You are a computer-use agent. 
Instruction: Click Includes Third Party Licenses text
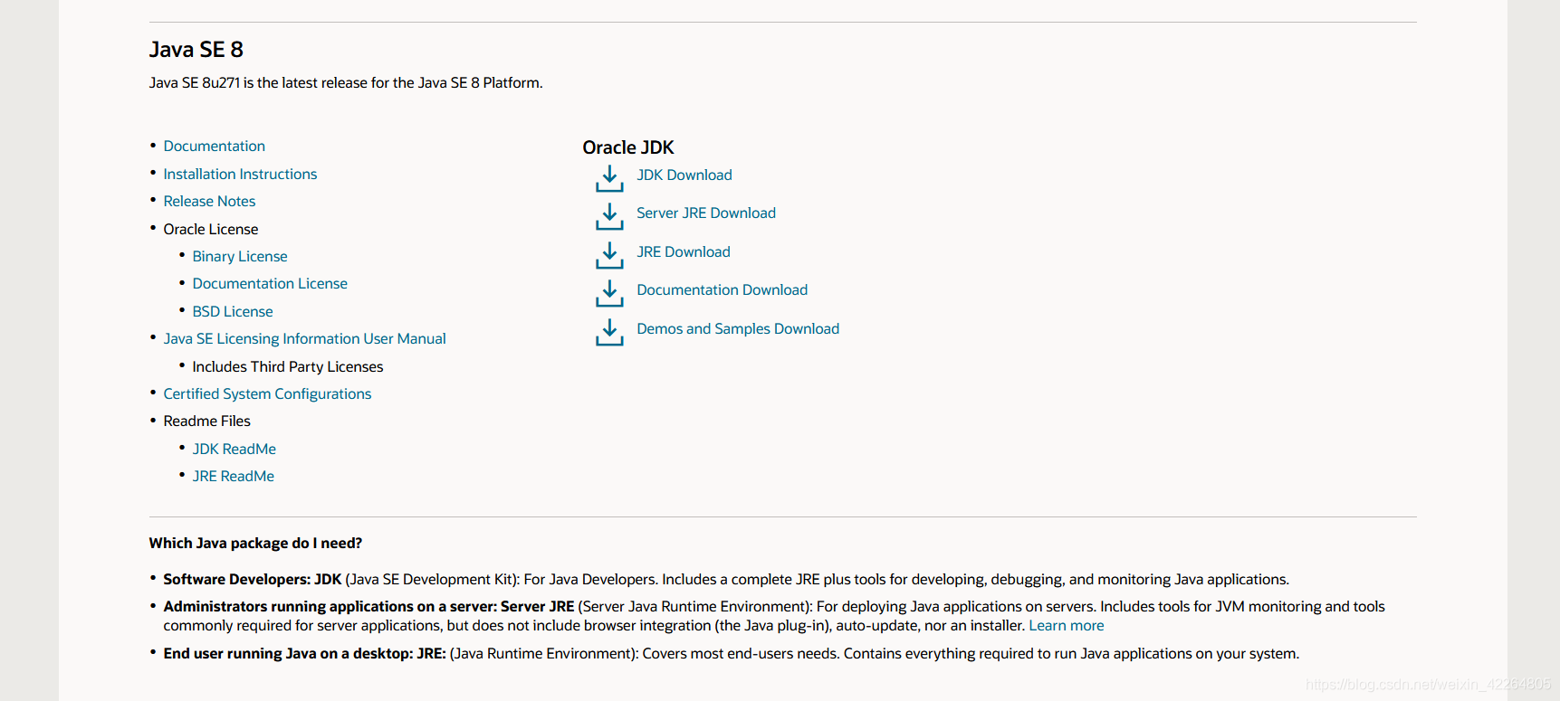tap(288, 366)
